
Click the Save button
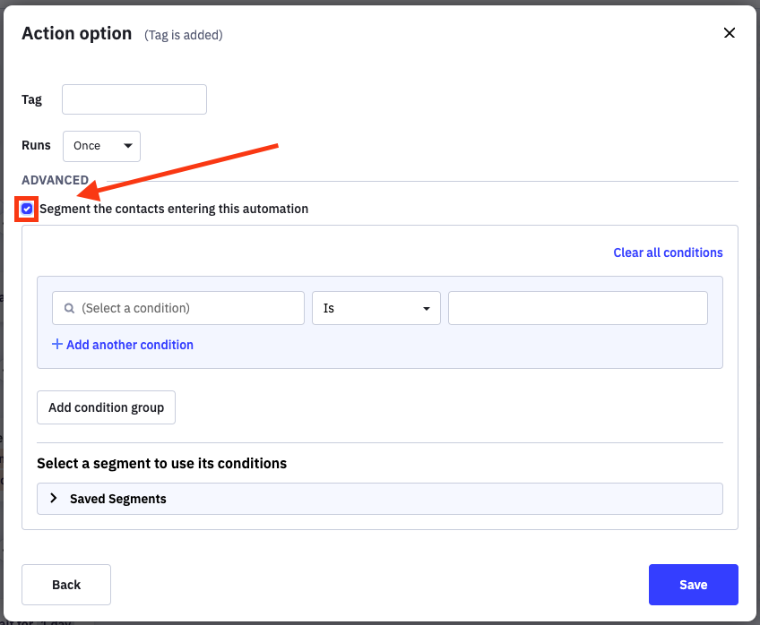(693, 585)
